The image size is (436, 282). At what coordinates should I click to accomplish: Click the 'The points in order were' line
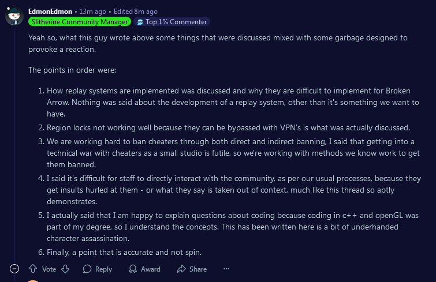72,70
